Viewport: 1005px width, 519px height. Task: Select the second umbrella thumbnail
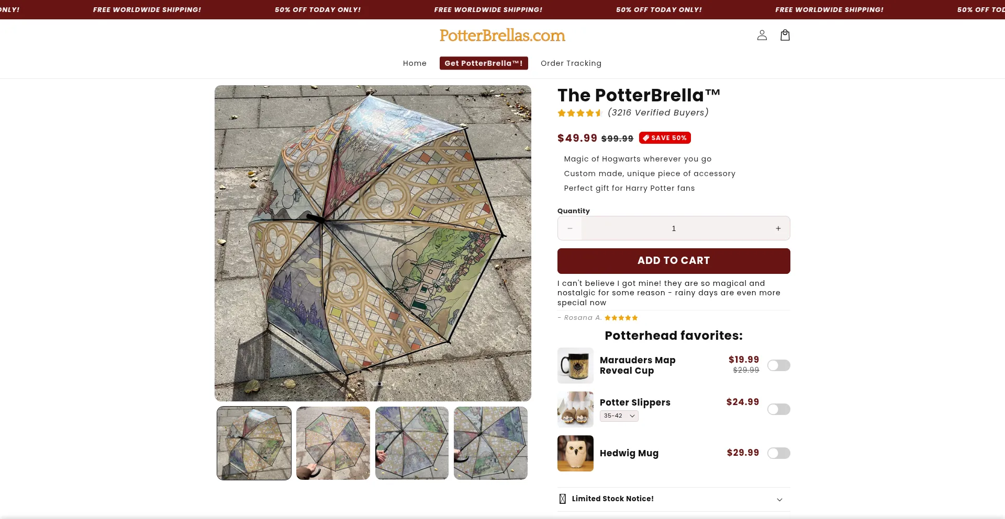click(x=333, y=443)
